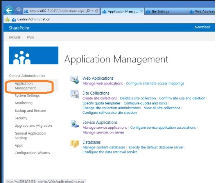Image resolution: width=217 pixels, height=183 pixels.
Task: Open the PAGE ribbon tab
Action: [x=30, y=37]
